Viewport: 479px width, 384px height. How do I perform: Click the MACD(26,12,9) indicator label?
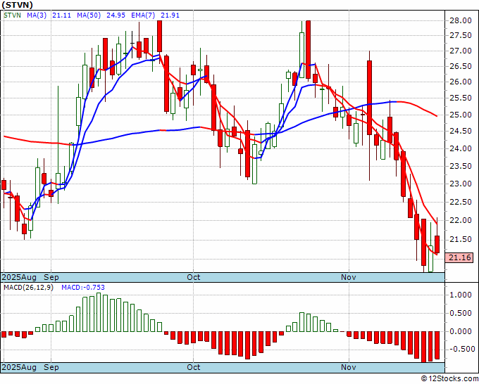tap(28, 288)
